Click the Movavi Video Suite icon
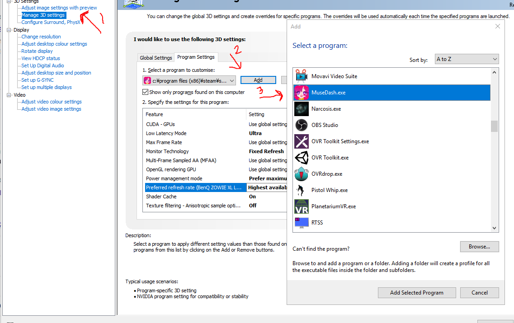514x323 pixels. (x=302, y=76)
